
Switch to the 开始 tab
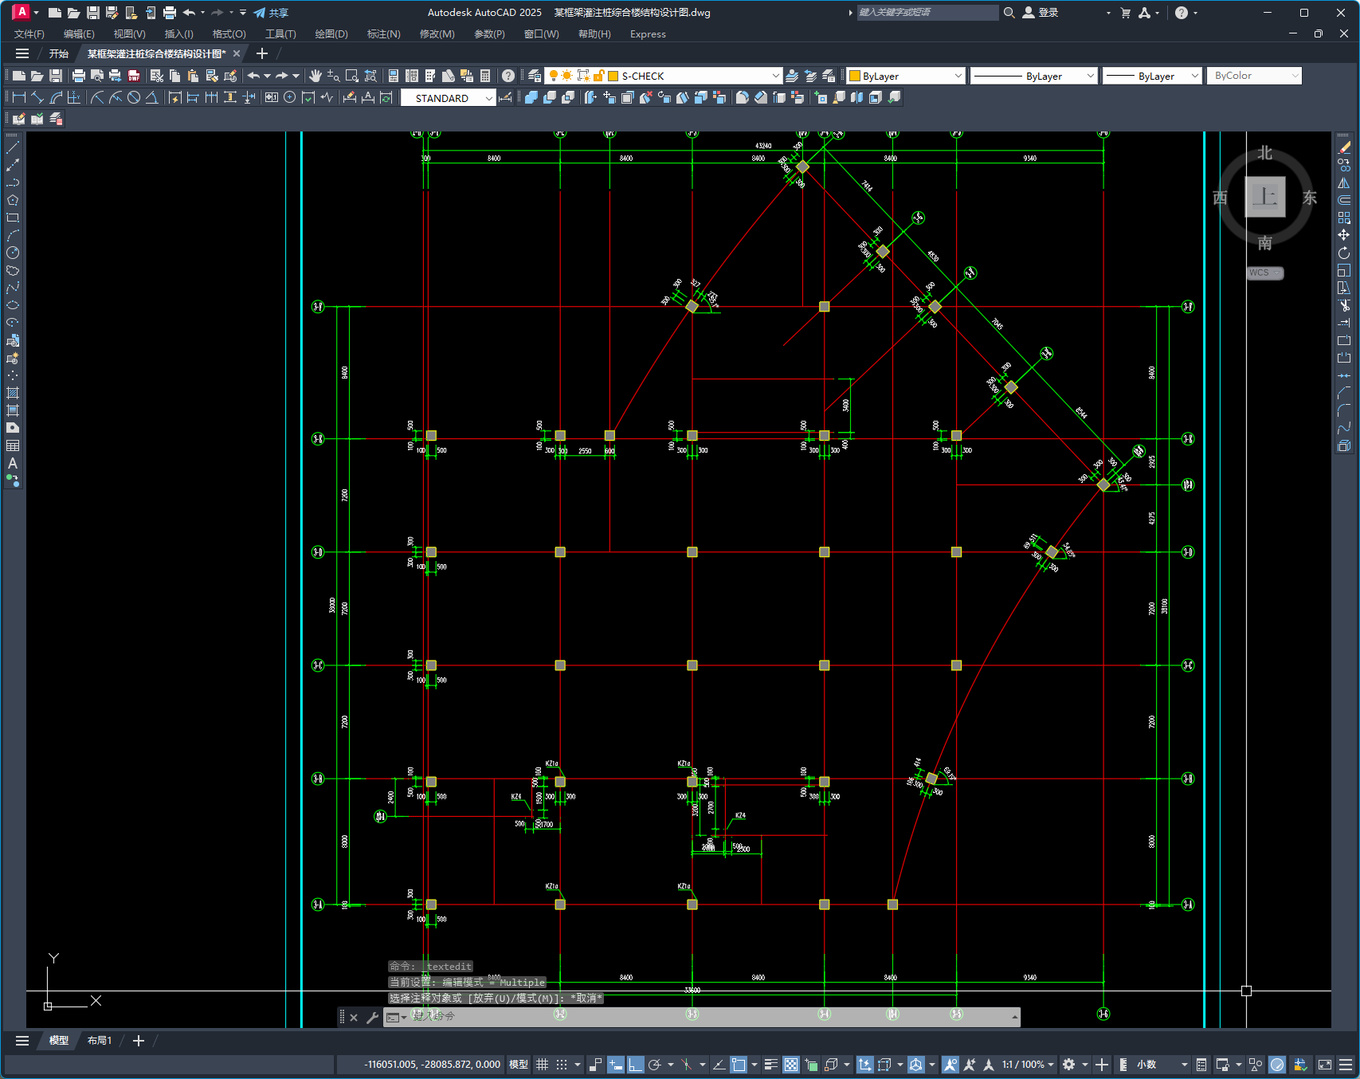point(58,53)
